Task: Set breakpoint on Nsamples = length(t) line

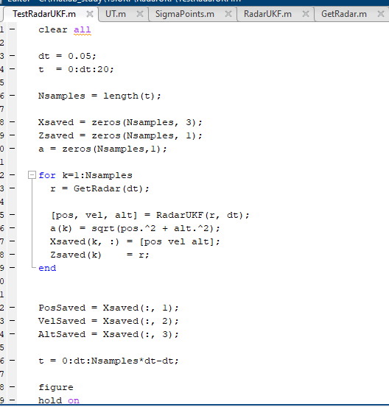Action: pyautogui.click(x=13, y=96)
